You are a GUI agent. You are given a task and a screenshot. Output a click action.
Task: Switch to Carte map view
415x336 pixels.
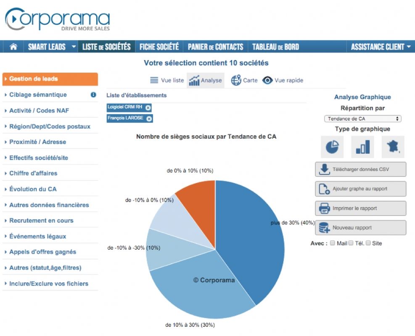pos(244,80)
